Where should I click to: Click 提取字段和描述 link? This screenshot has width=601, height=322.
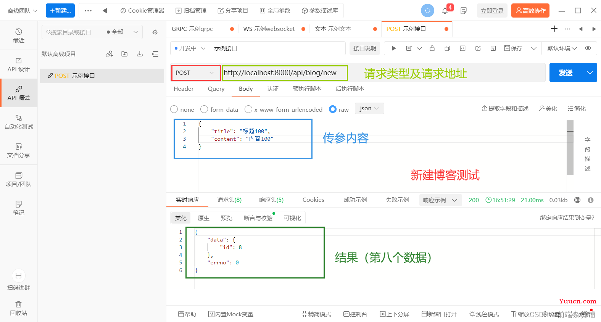click(505, 108)
